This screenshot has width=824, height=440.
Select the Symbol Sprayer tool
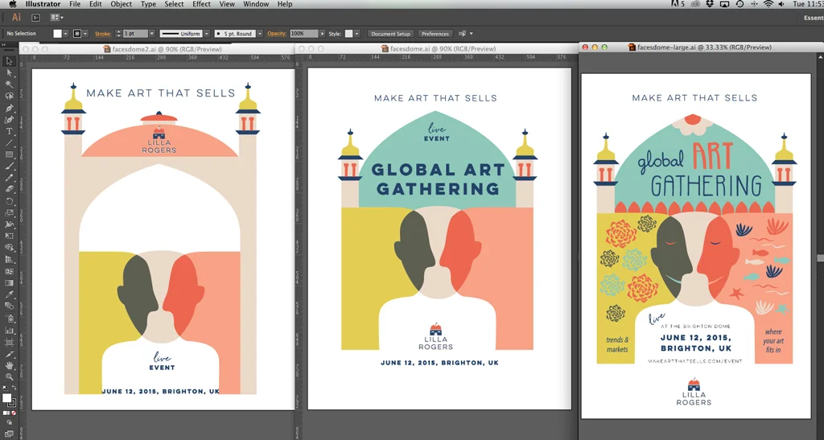click(9, 319)
